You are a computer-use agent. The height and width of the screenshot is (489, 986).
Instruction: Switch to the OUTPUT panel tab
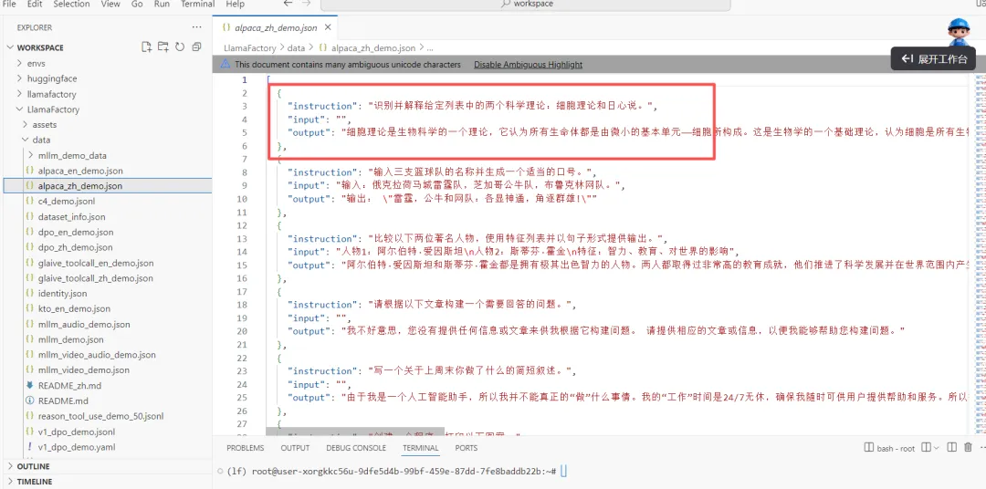coord(295,448)
